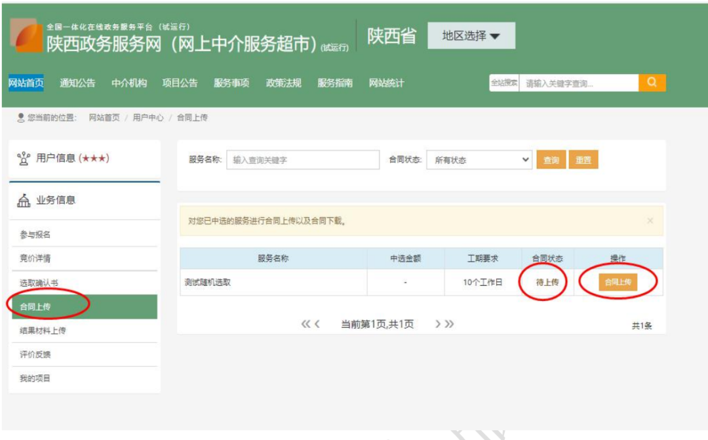708x440 pixels.
Task: Click the orange search magnifier icon
Action: [652, 83]
